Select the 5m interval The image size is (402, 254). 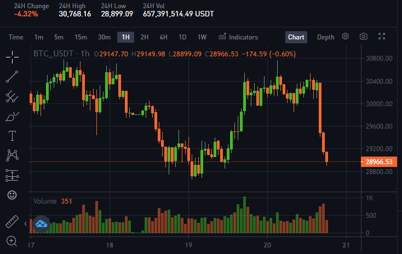(x=59, y=37)
